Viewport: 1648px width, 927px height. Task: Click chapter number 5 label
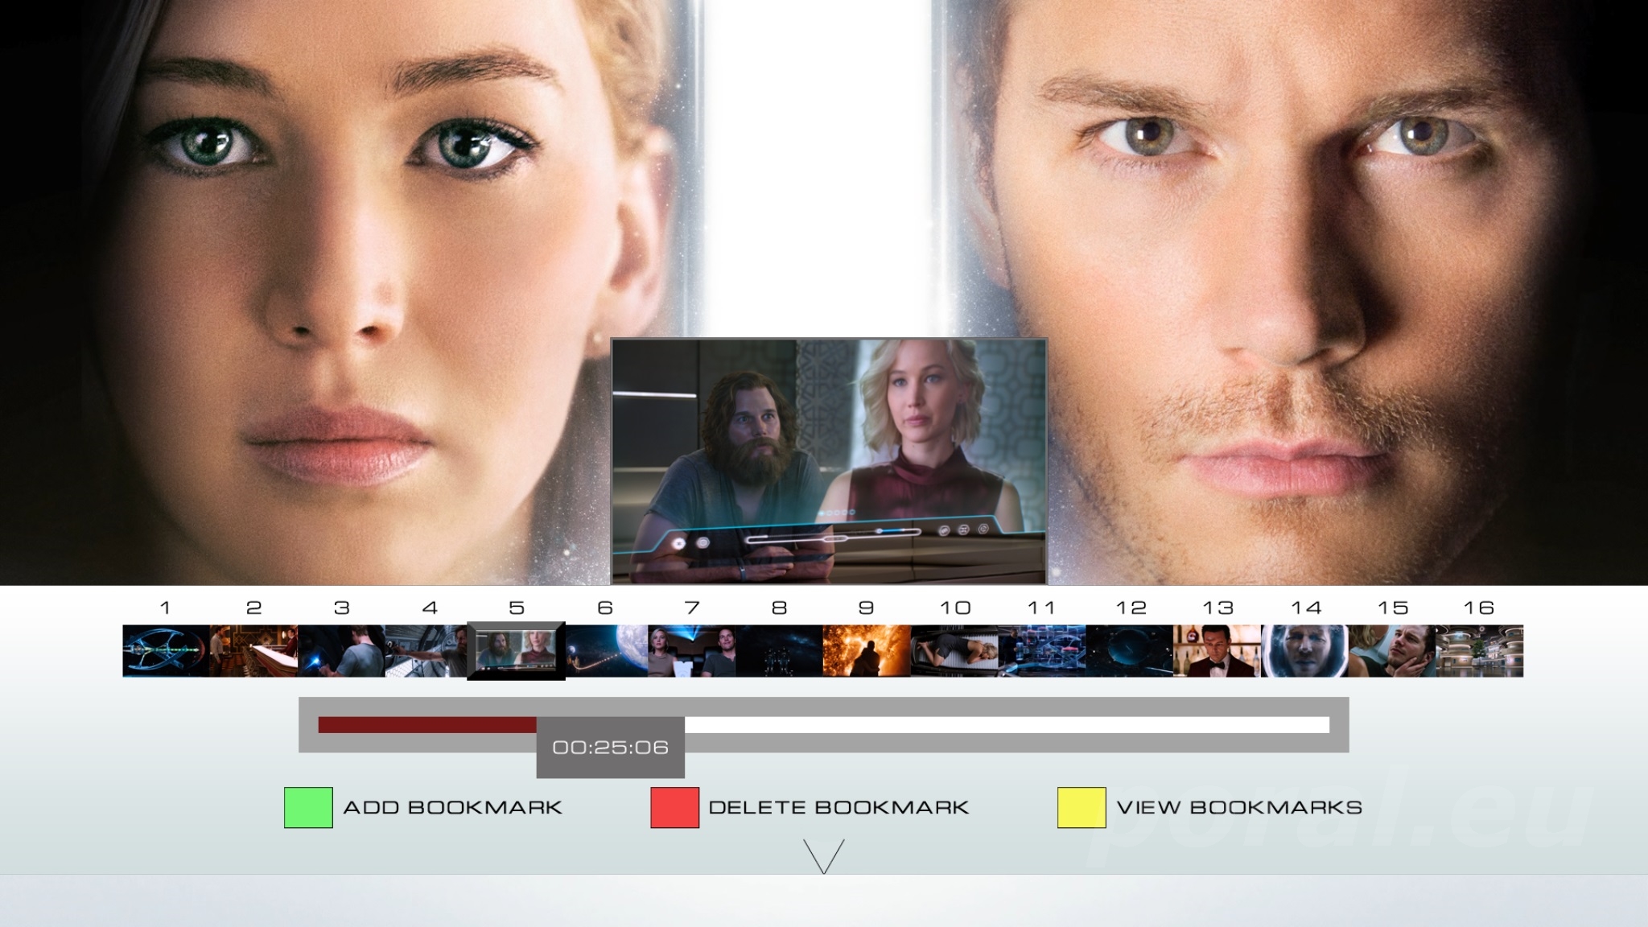point(517,608)
